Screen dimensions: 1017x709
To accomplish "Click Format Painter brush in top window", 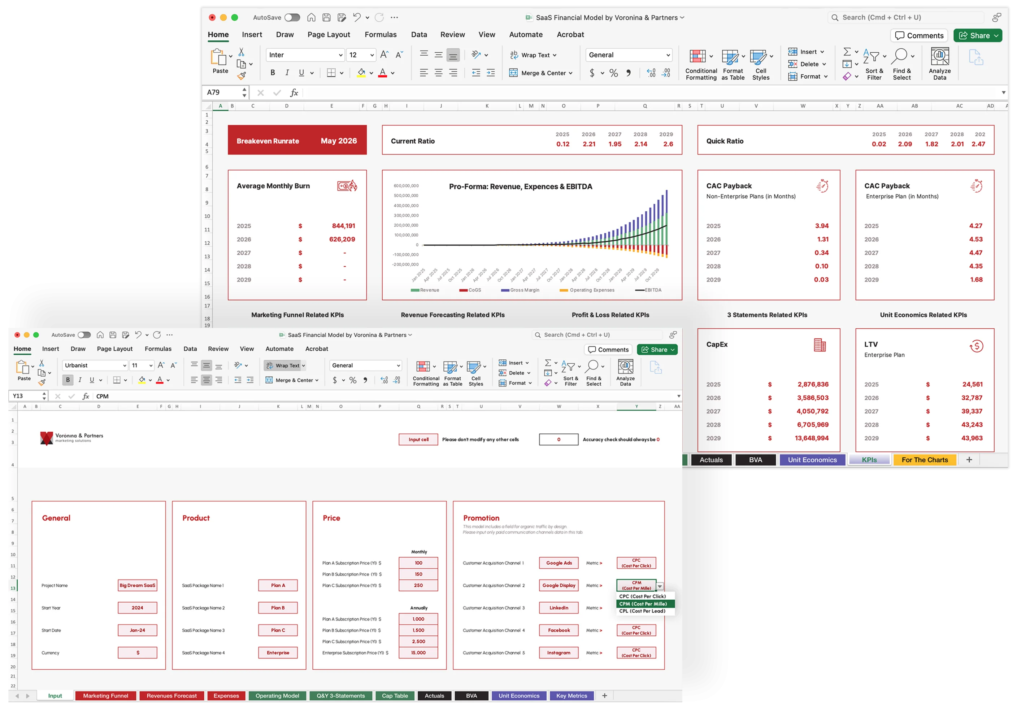I will pyautogui.click(x=242, y=76).
